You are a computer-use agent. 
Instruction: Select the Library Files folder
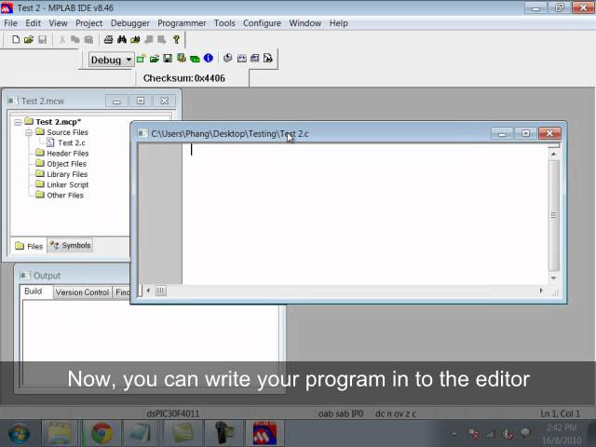click(67, 174)
